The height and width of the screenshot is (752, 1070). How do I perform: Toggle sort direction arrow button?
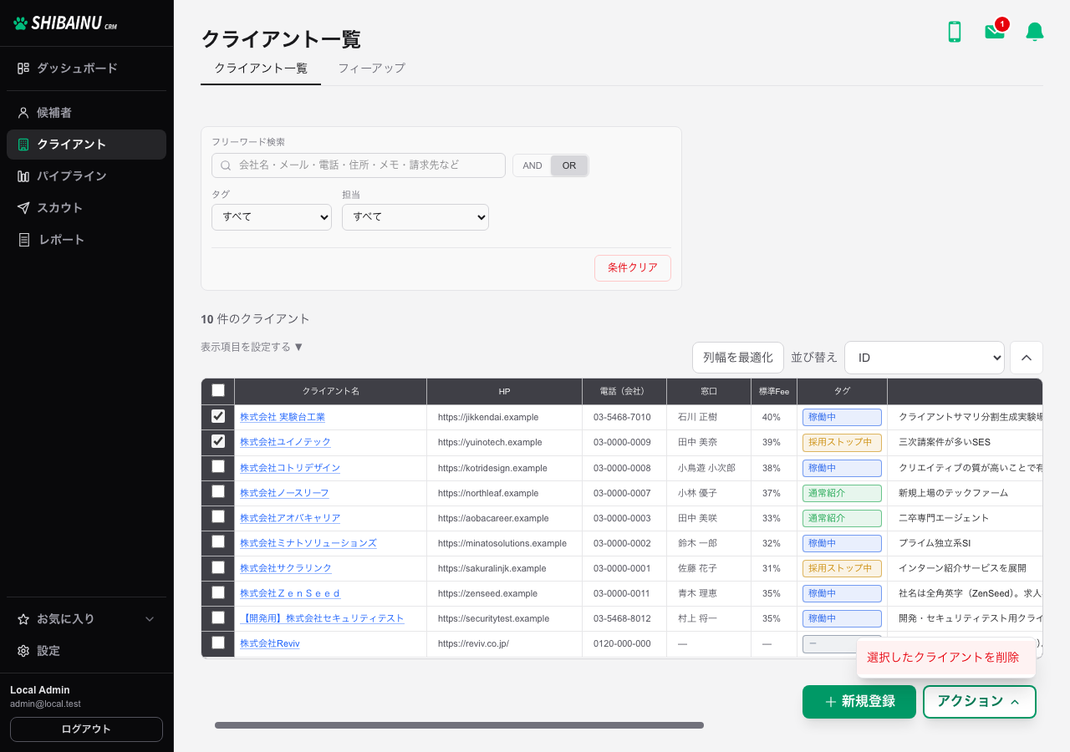click(x=1027, y=358)
